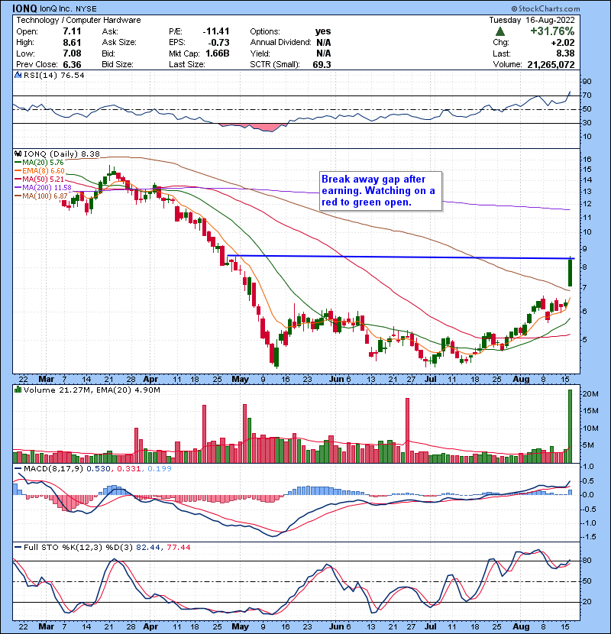This screenshot has height=634, width=611.
Task: Click the Volume value 21,265,072
Action: tap(551, 65)
